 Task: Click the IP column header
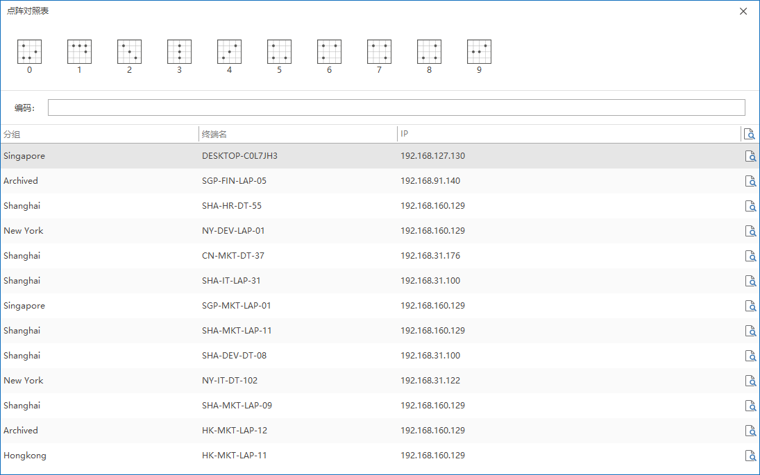(568, 134)
